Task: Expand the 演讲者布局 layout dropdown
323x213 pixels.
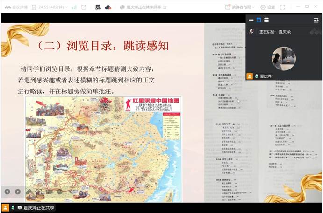Action: pyautogui.click(x=241, y=7)
